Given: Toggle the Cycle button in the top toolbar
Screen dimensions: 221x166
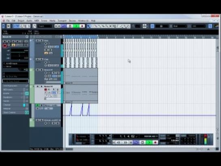Looking at the screenshot, I should 64,26.
